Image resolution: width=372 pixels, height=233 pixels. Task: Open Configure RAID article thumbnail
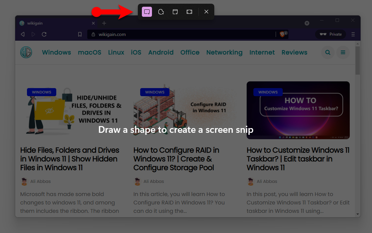(185, 110)
